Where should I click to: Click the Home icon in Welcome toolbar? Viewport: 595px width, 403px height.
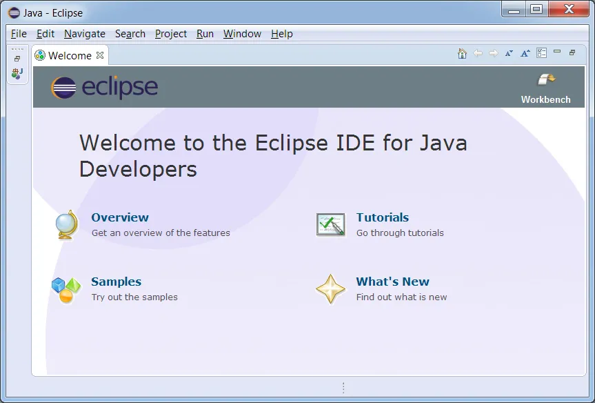click(462, 54)
